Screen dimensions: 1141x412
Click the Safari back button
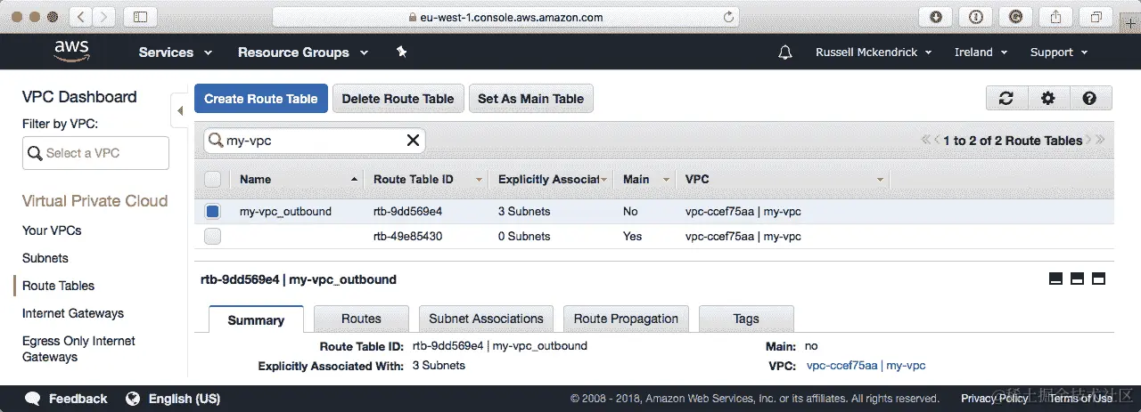(x=80, y=17)
